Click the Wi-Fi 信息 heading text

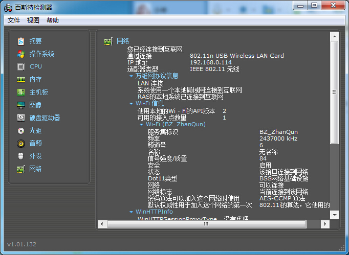coord(150,103)
